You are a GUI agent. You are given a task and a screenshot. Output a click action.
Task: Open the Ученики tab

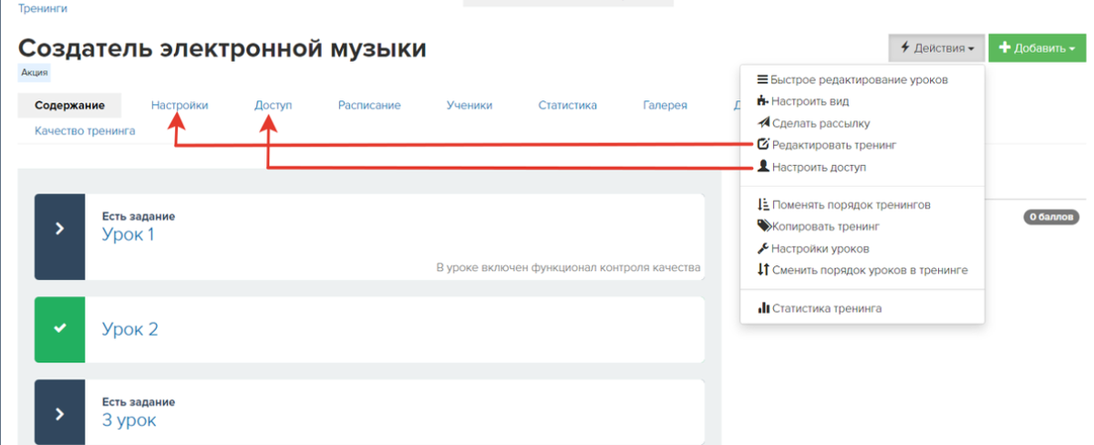[470, 105]
